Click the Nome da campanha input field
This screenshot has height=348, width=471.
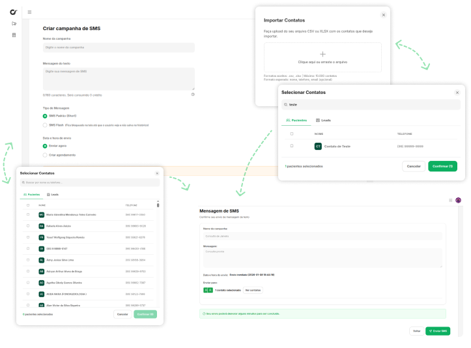click(x=119, y=48)
